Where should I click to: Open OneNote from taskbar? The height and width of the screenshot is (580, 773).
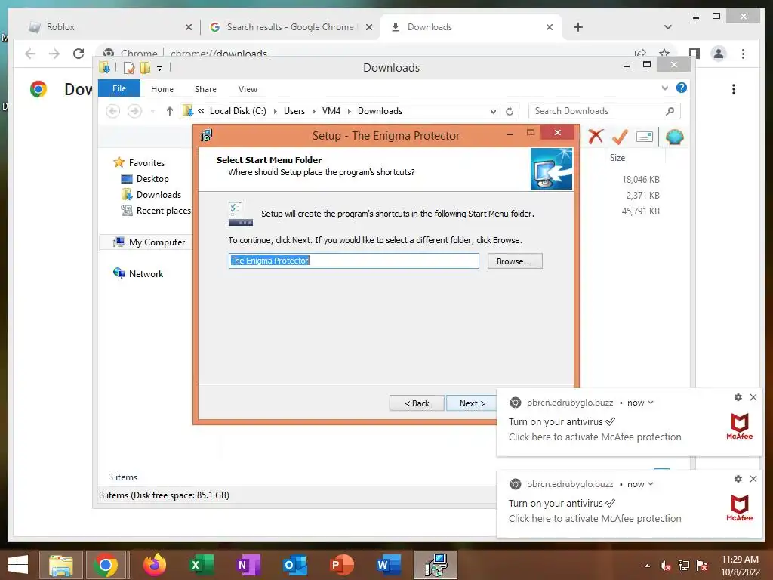coord(248,565)
